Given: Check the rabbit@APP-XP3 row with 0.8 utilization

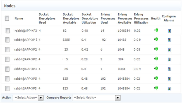Looking at the screenshot, I should (x=7, y=69).
